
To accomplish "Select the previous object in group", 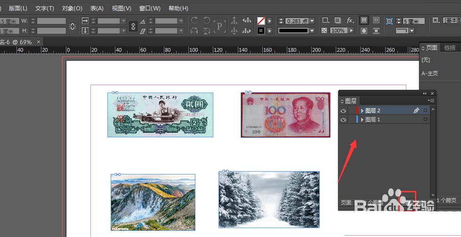I will pyautogui.click(x=247, y=20).
